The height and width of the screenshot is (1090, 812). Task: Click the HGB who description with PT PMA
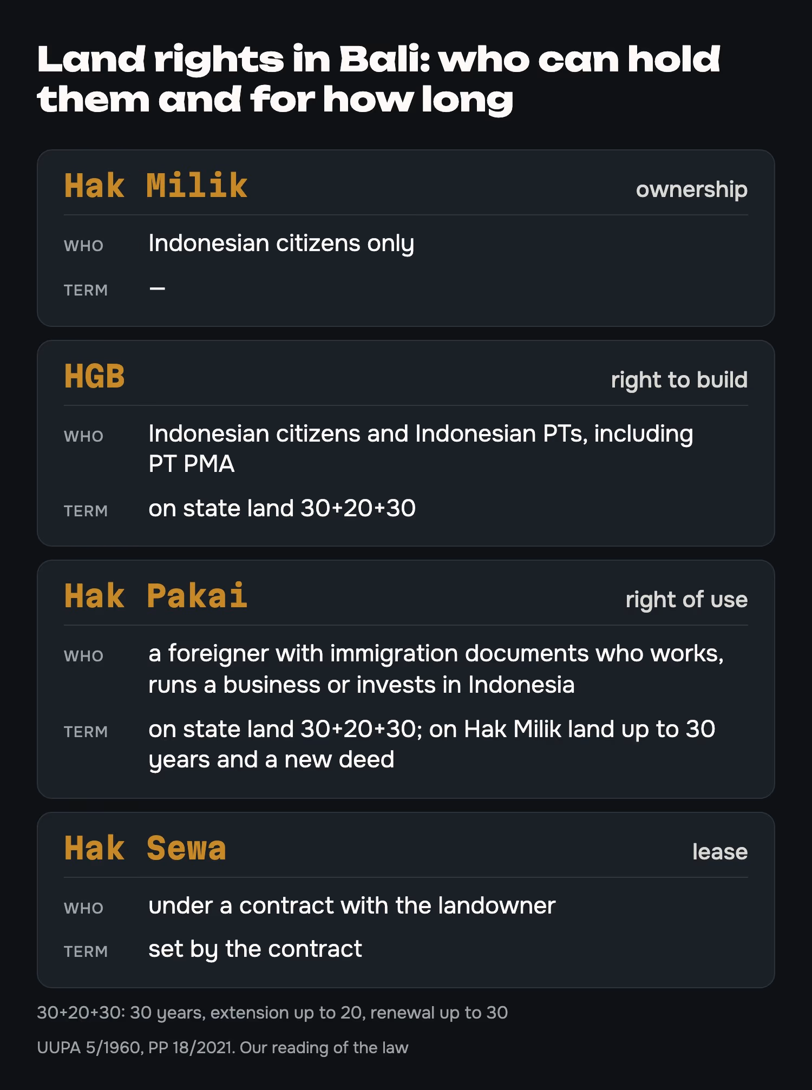tap(421, 449)
